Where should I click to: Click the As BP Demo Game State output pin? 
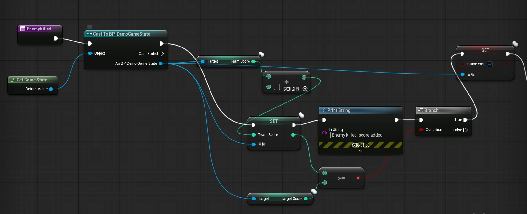161,63
